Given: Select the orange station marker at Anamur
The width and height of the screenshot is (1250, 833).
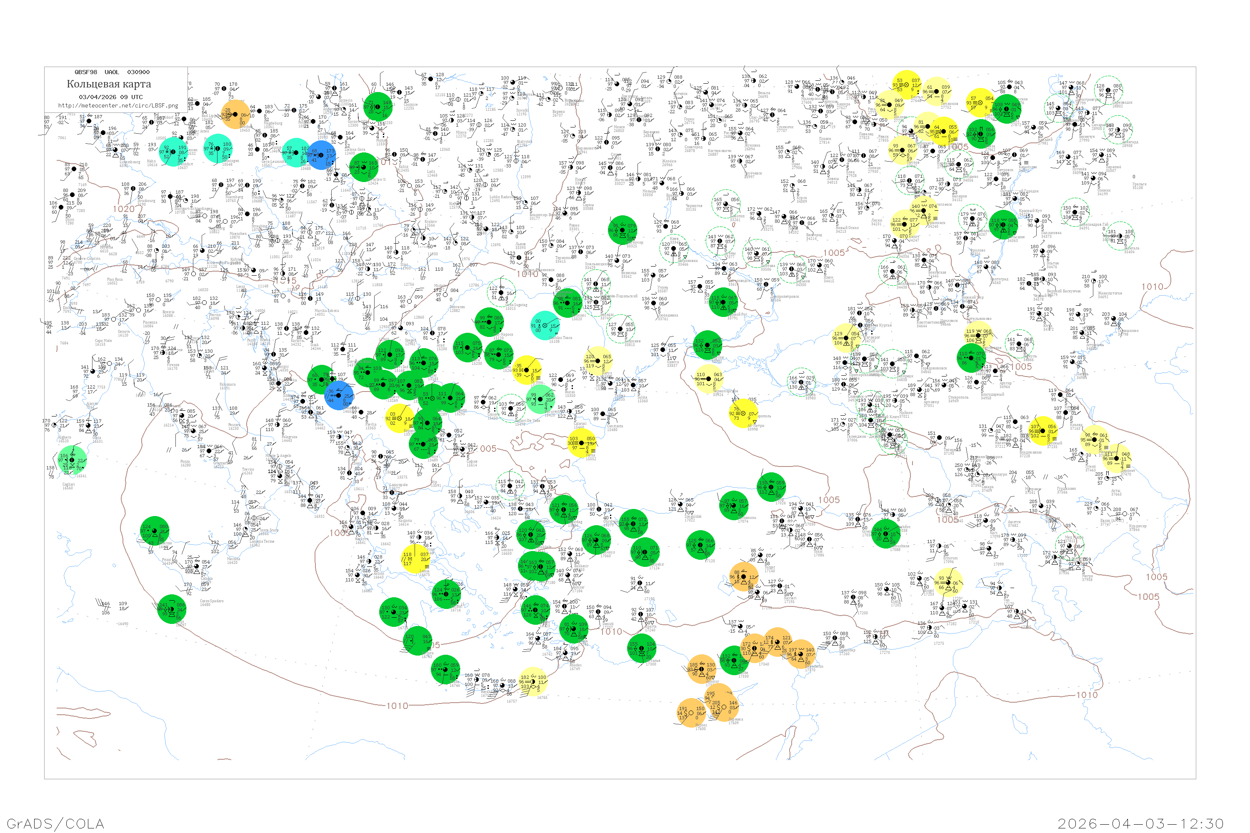Looking at the screenshot, I should (702, 669).
